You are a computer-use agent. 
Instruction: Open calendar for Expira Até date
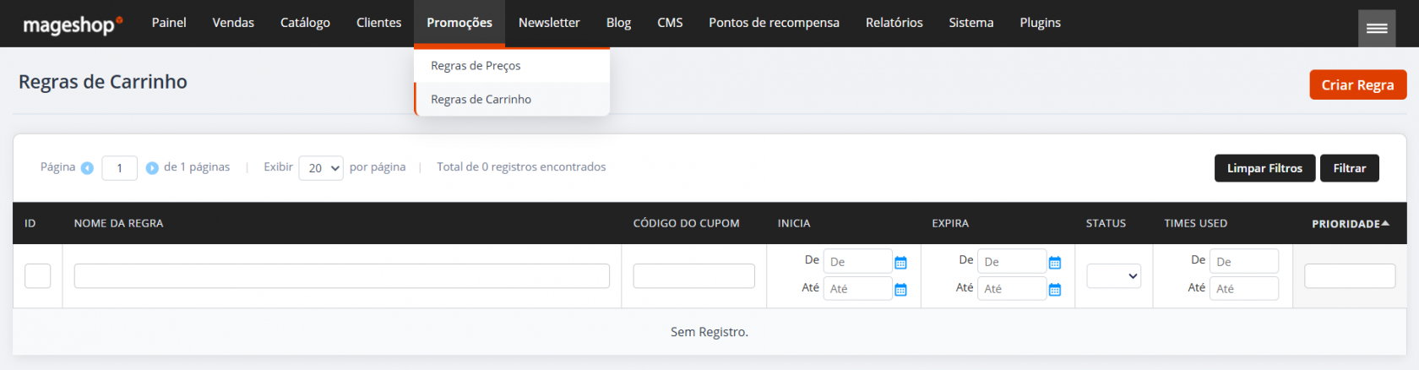pyautogui.click(x=1054, y=290)
